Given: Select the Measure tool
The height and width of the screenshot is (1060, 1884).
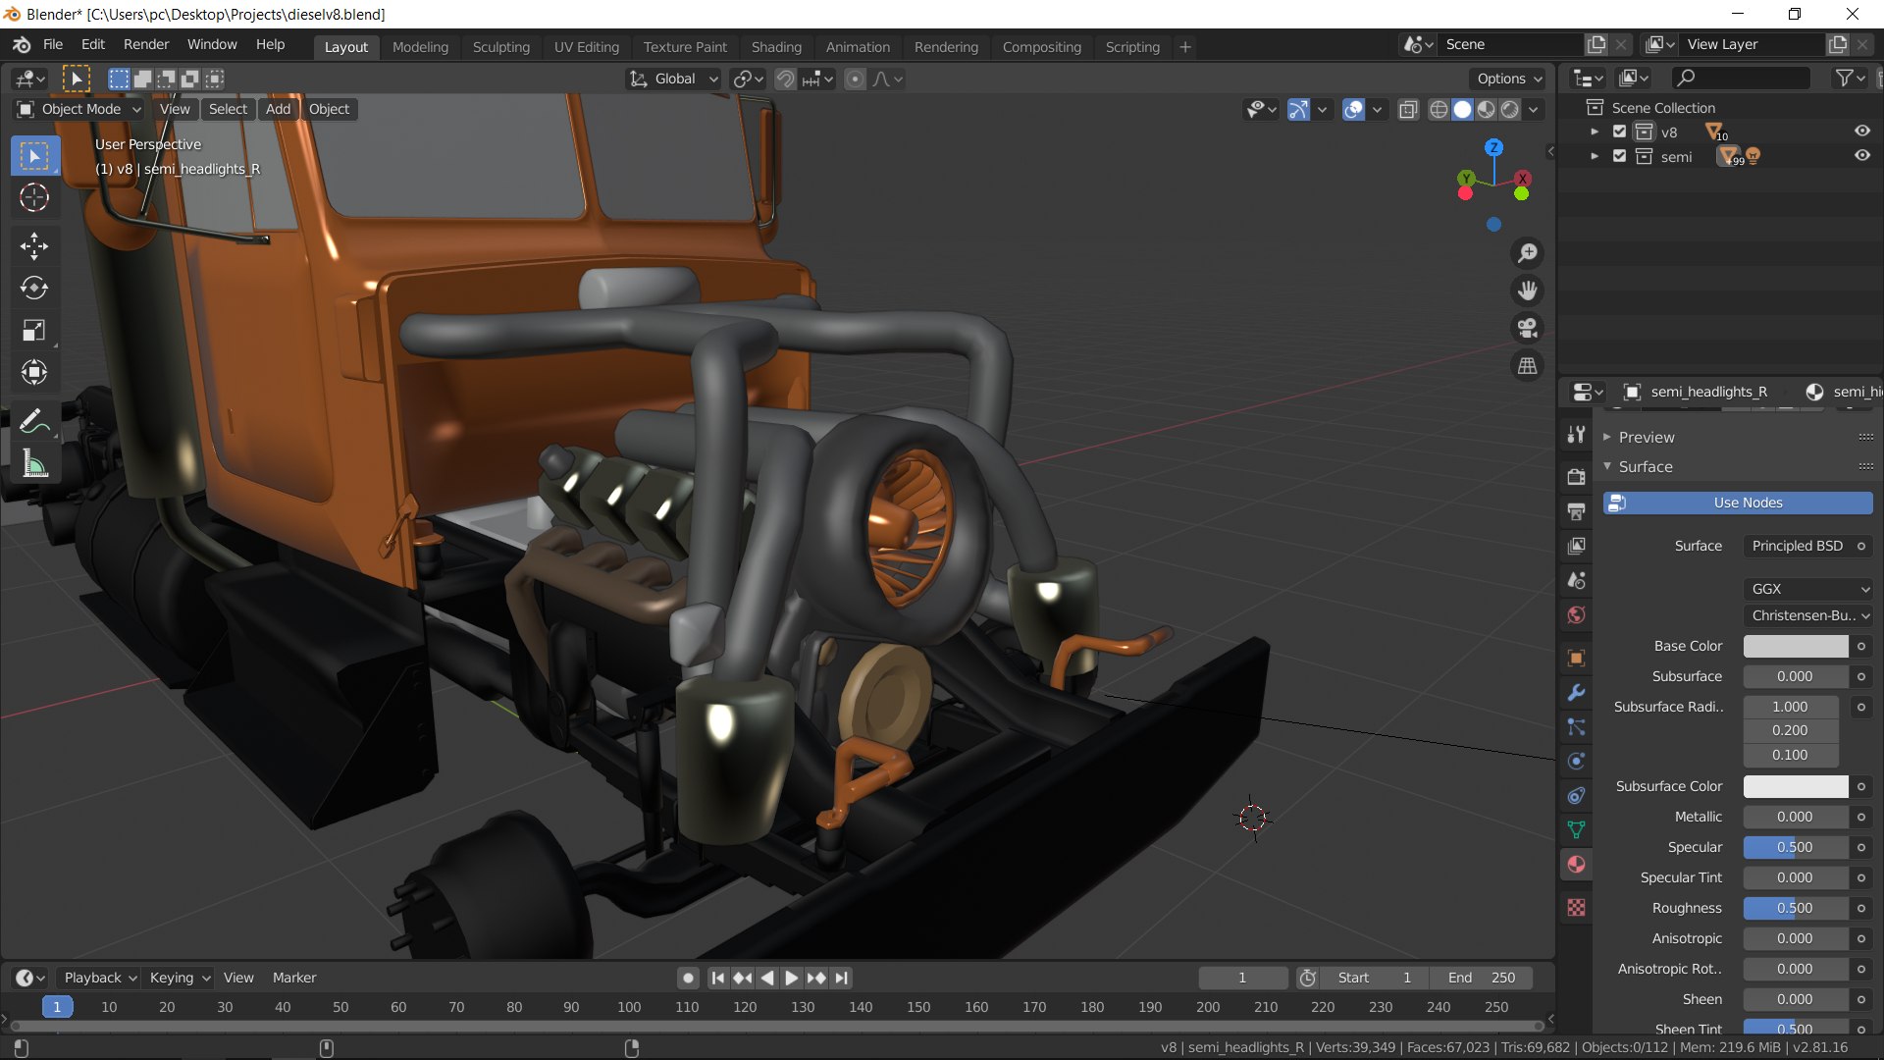Looking at the screenshot, I should pyautogui.click(x=34, y=464).
